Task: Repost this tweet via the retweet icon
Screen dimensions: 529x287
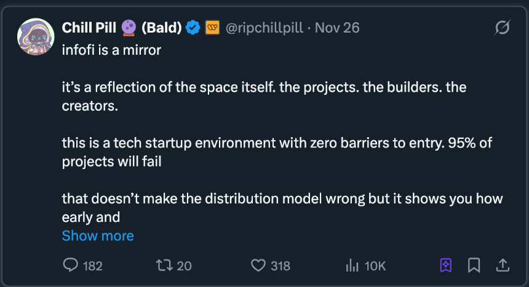Action: tap(164, 265)
